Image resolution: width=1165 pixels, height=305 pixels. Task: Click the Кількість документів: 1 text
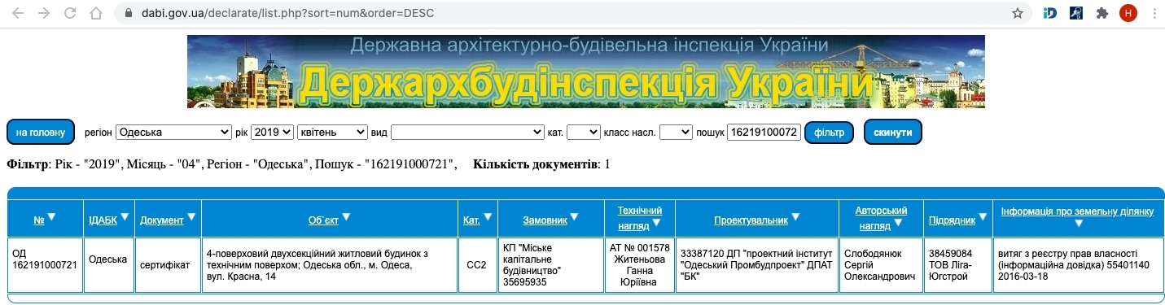click(541, 164)
